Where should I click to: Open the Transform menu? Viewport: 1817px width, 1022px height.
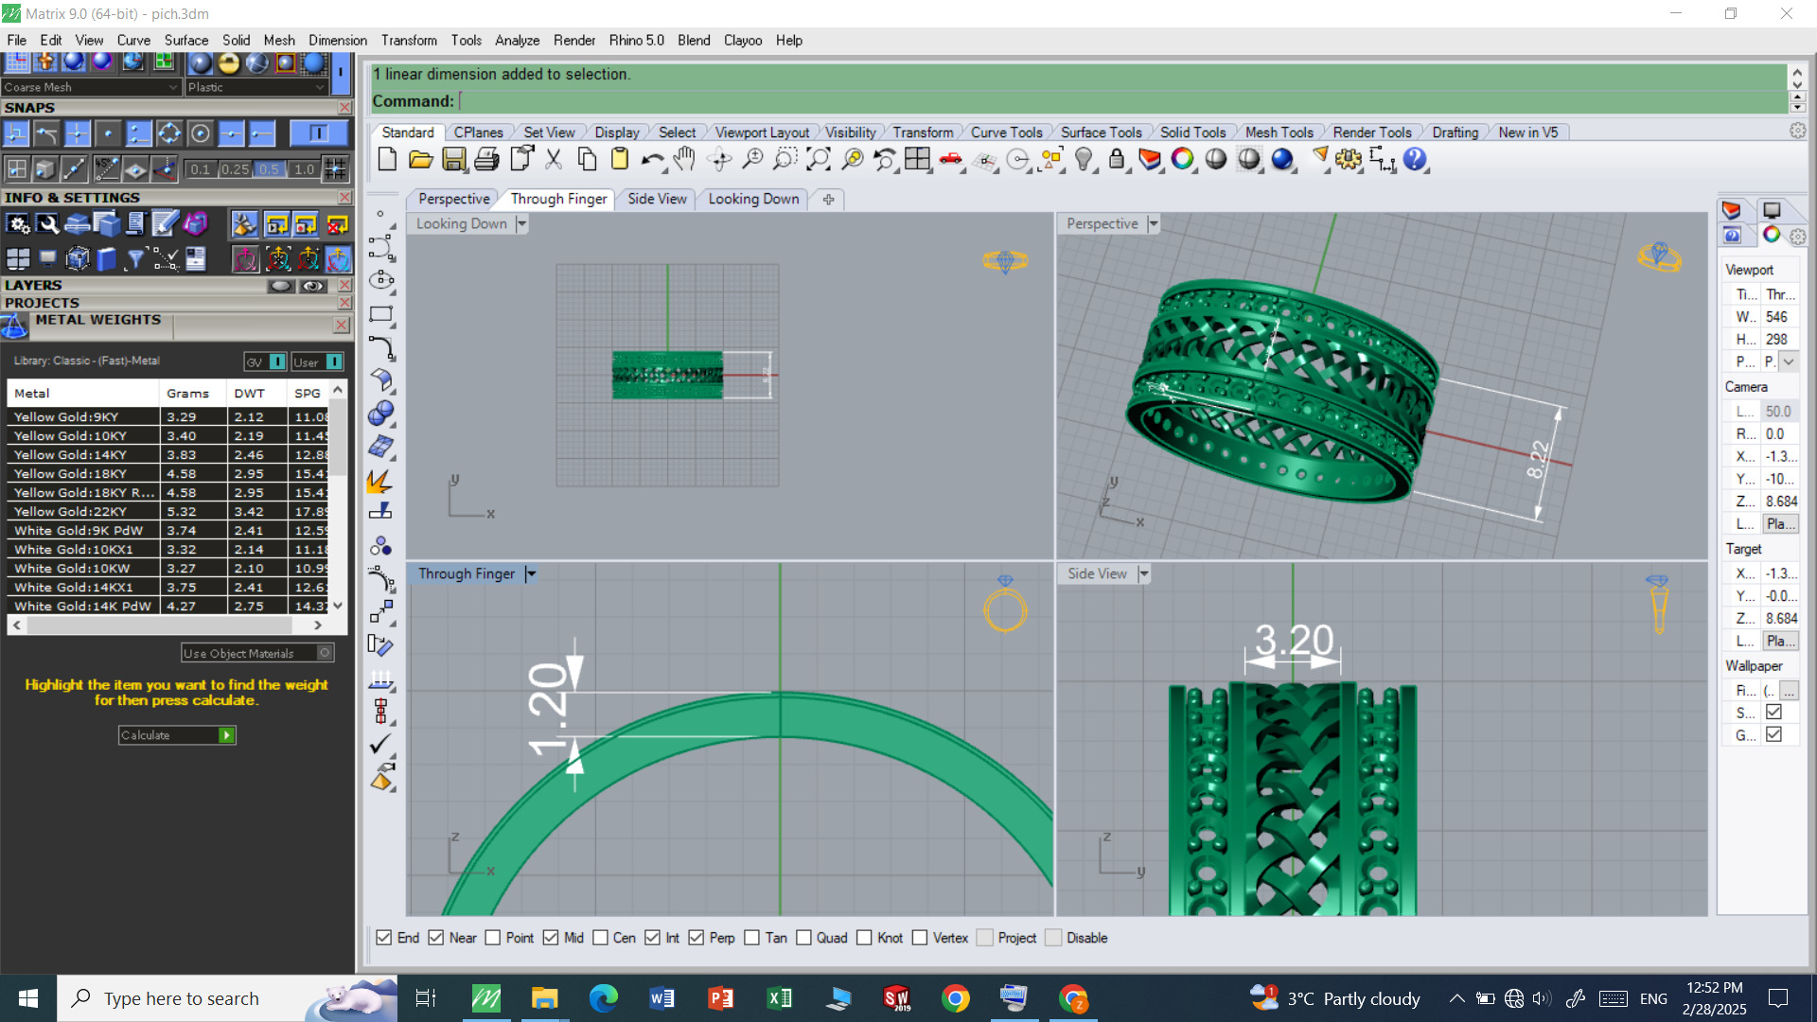tap(409, 41)
